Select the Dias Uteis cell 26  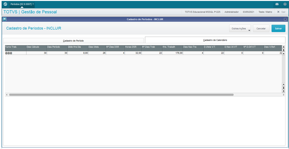pyautogui.click(x=97, y=53)
